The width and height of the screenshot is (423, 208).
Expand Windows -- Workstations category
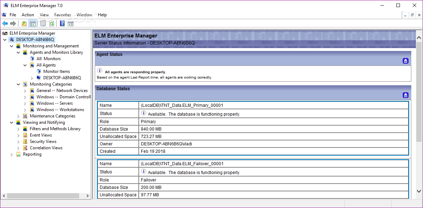(25, 110)
